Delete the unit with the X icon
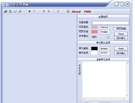This screenshot has width=135, height=103. click(x=35, y=11)
